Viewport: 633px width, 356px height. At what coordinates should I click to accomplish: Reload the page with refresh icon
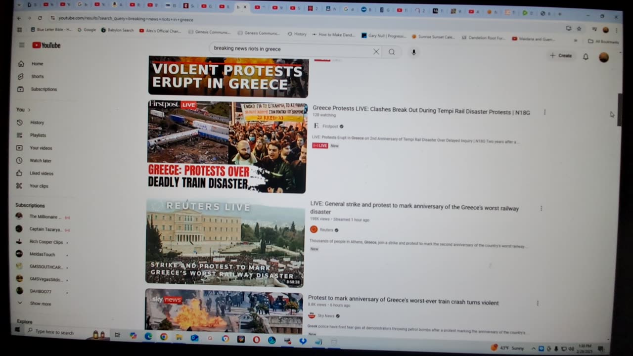tap(40, 18)
